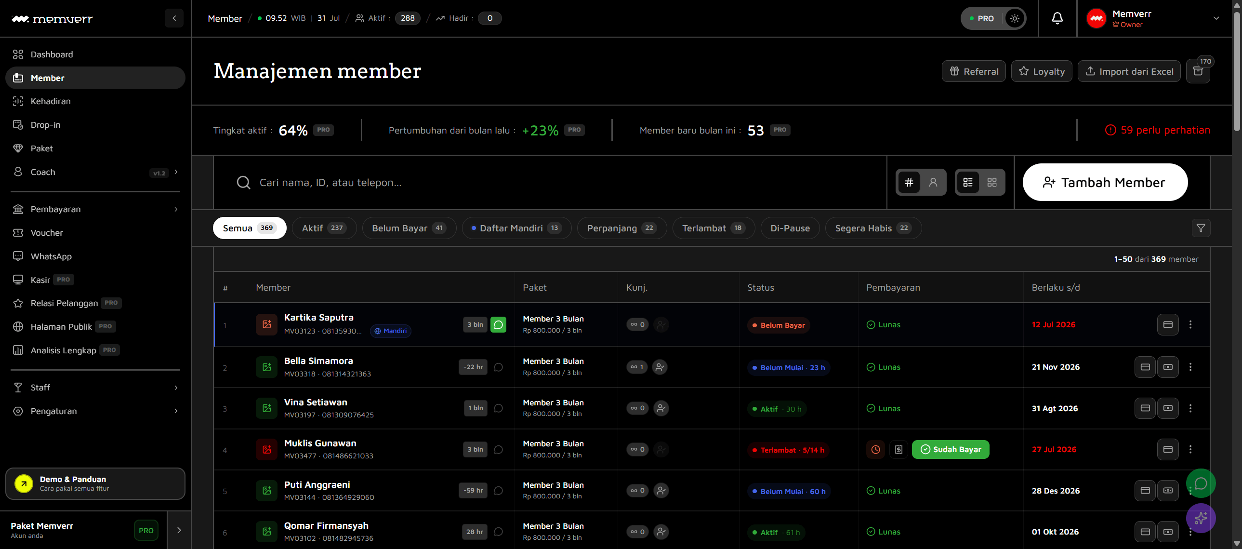Viewport: 1242px width, 549px height.
Task: Expand the Coach submenu
Action: pos(176,172)
